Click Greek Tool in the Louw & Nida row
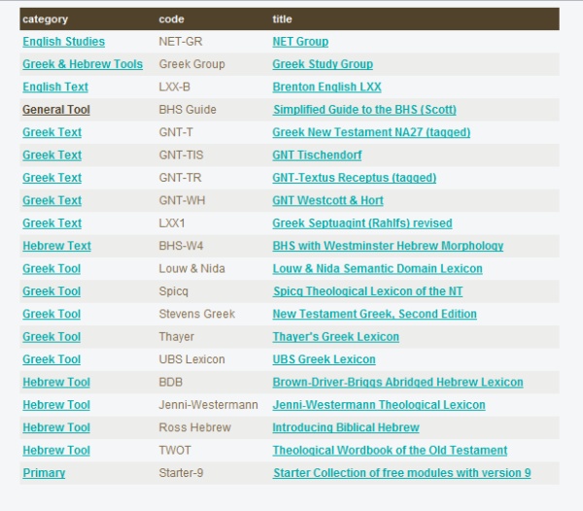 (51, 268)
